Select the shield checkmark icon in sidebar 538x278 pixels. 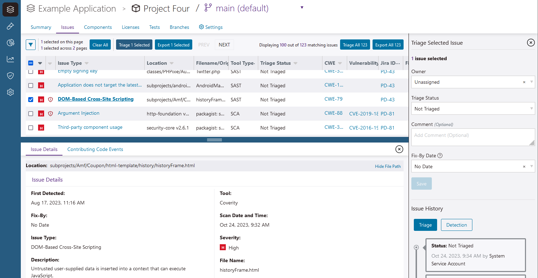pyautogui.click(x=10, y=75)
